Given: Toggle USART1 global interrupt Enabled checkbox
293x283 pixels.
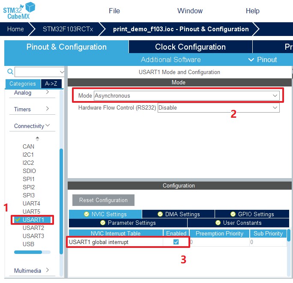Looking at the screenshot, I should coord(176,242).
